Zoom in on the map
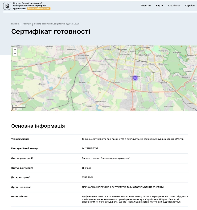This screenshot has height=210, width=197. [15, 49]
